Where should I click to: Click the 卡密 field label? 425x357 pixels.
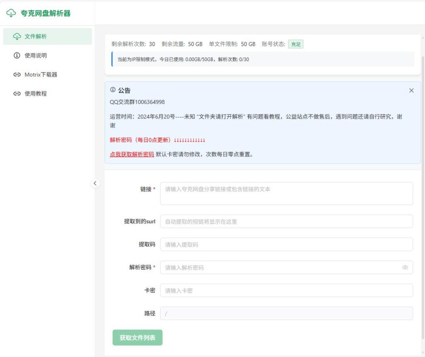tap(149, 291)
